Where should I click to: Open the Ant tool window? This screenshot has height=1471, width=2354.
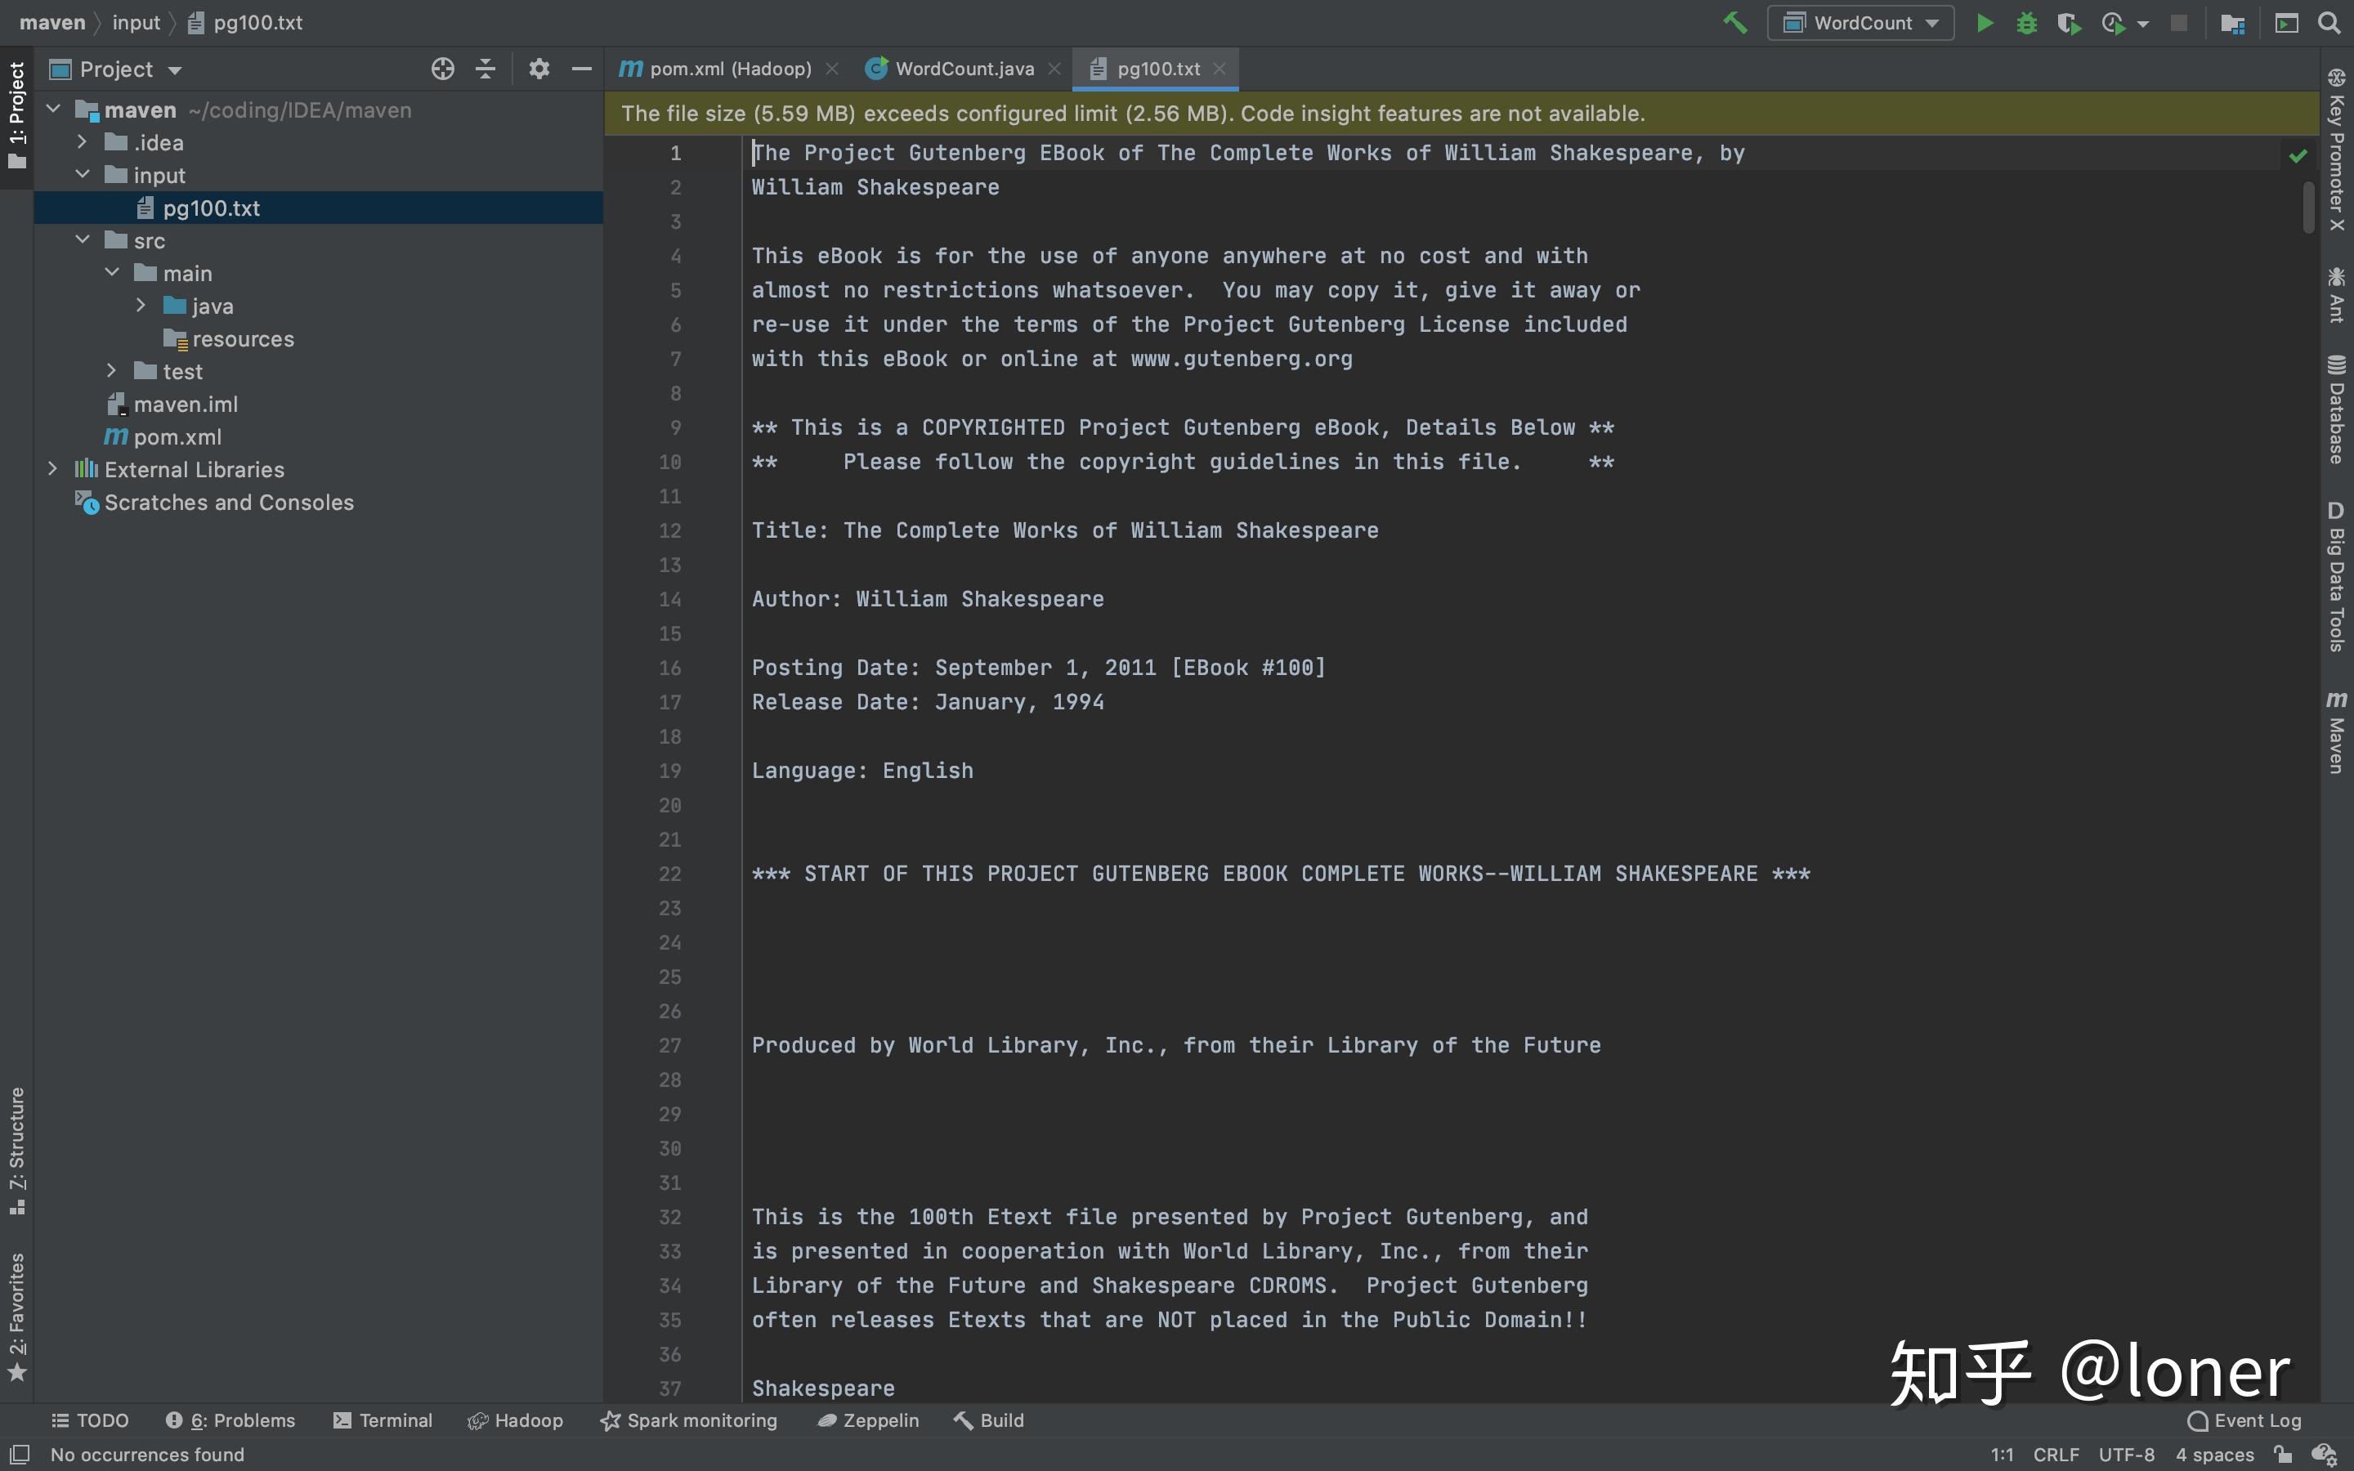pos(2335,295)
